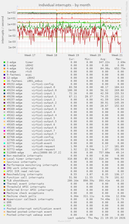Click the red swatch for Rescheduling interrupts
The height and width of the screenshot is (224, 129).
[x=4, y=174]
